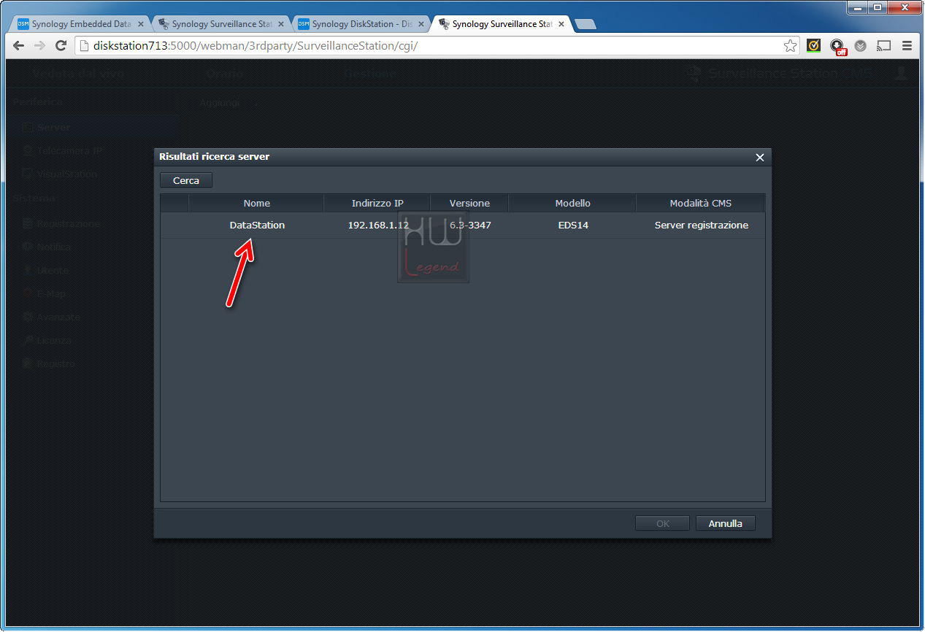Click the browser forward arrow

[39, 46]
